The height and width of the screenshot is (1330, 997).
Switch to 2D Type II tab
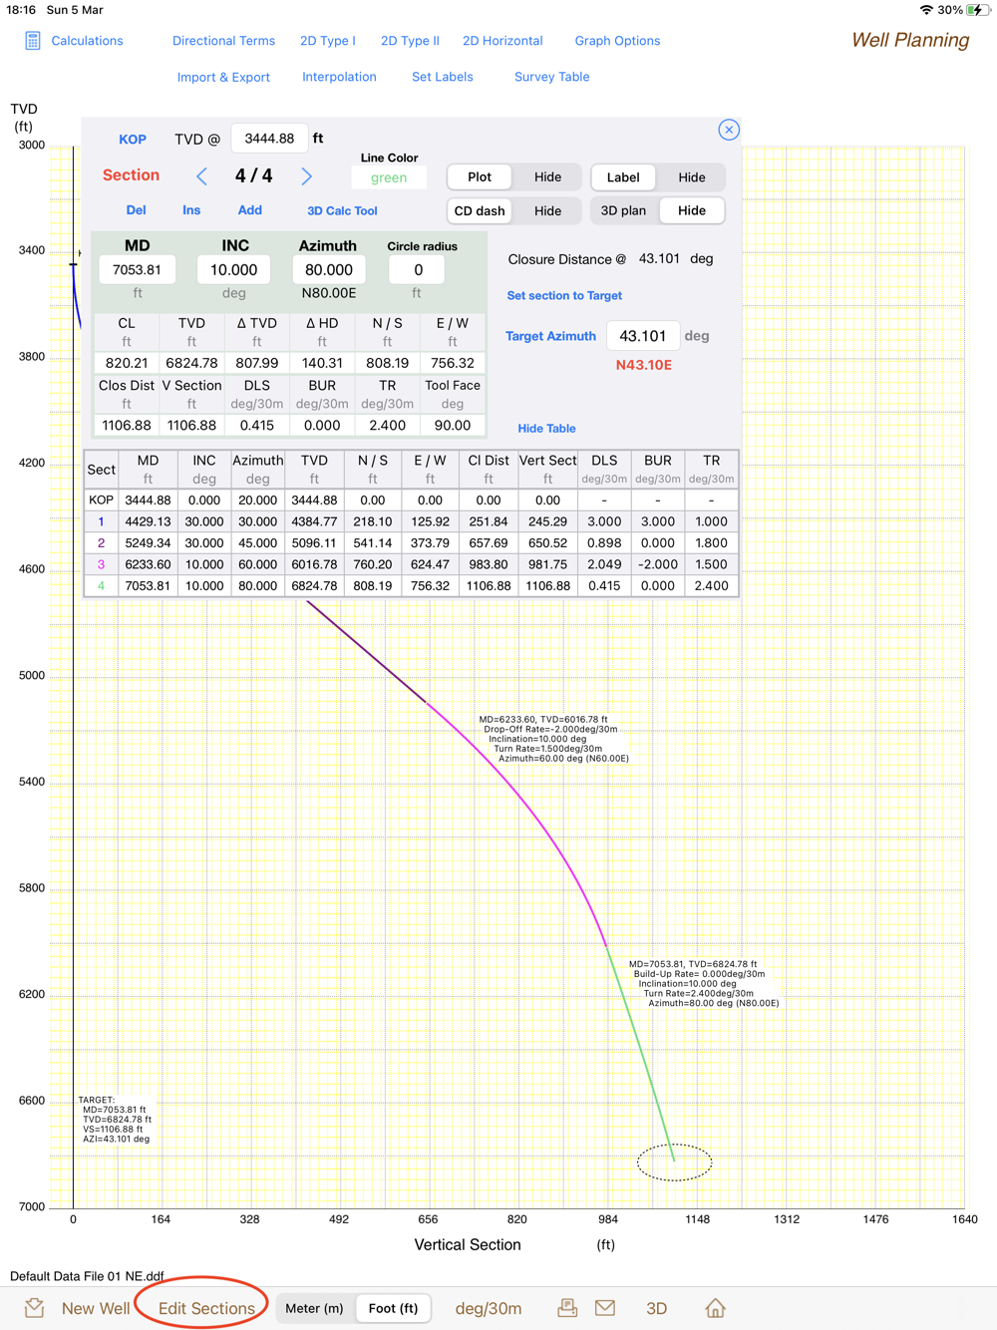[410, 41]
